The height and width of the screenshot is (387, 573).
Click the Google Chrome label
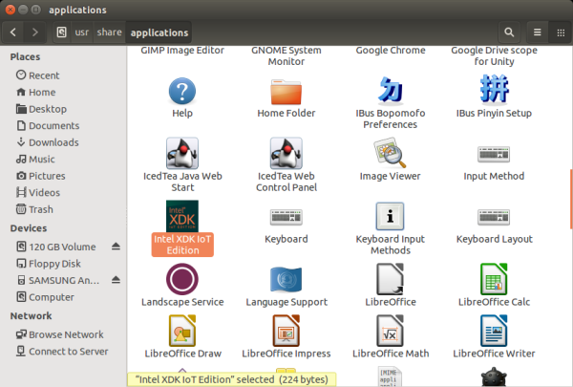(391, 50)
